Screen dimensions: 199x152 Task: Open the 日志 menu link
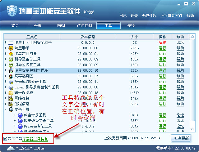(x=123, y=16)
